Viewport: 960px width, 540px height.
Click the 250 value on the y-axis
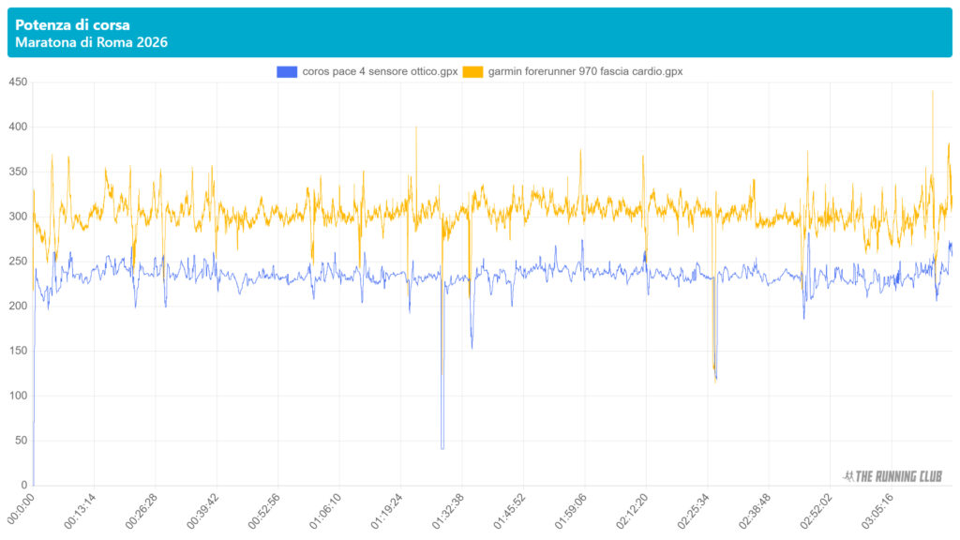pos(17,262)
